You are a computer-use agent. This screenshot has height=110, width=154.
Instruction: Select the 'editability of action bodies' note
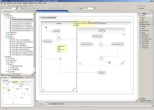point(62,49)
